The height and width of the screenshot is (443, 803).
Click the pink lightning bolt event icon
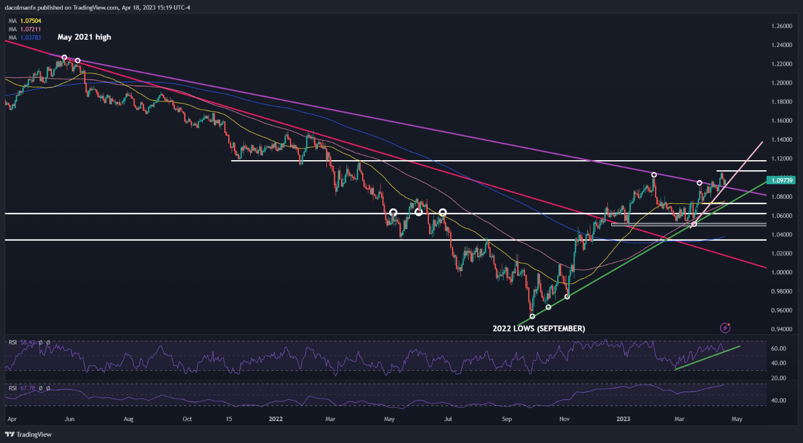726,327
